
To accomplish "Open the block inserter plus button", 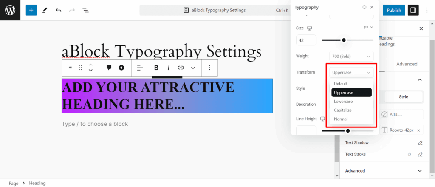I will point(31,10).
